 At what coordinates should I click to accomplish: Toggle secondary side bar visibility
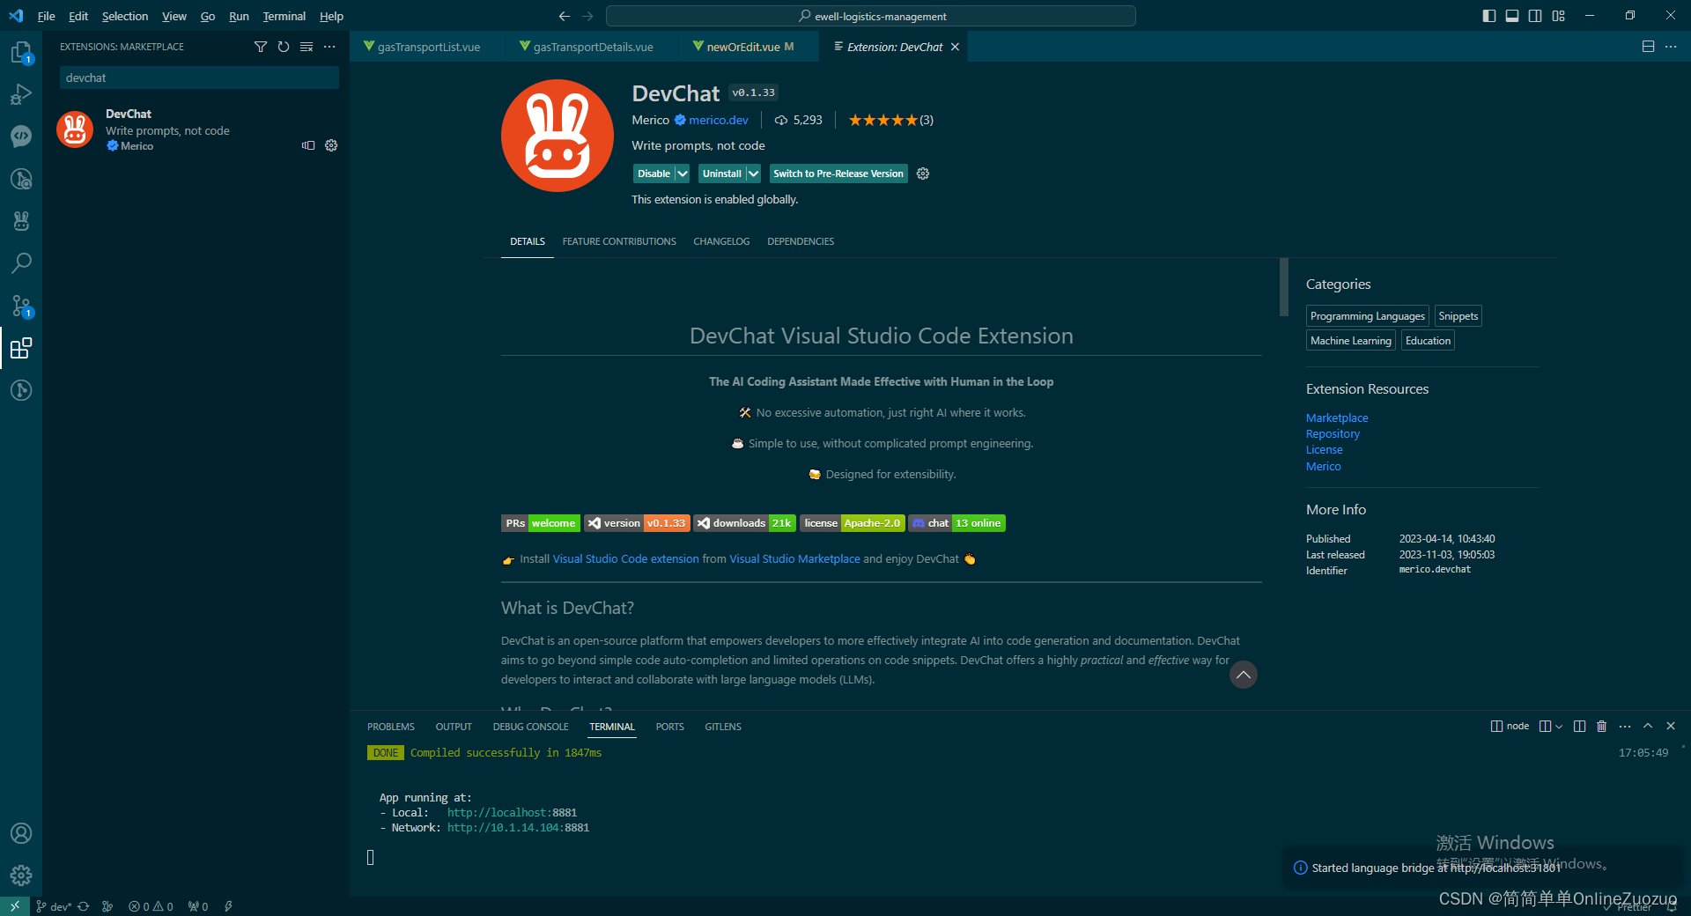tap(1535, 16)
